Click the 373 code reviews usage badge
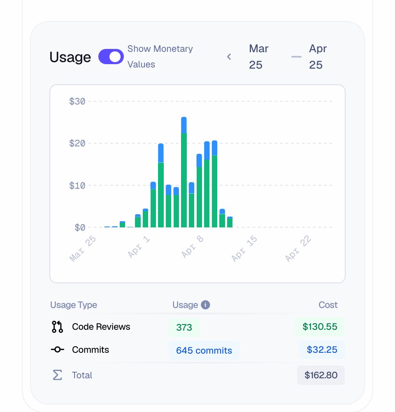 184,327
